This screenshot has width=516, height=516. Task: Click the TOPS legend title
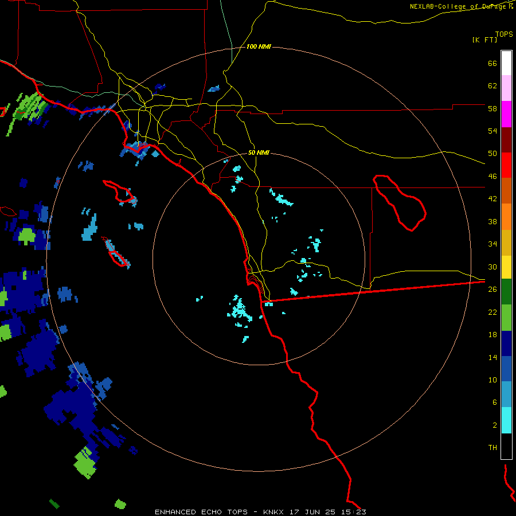pos(504,34)
